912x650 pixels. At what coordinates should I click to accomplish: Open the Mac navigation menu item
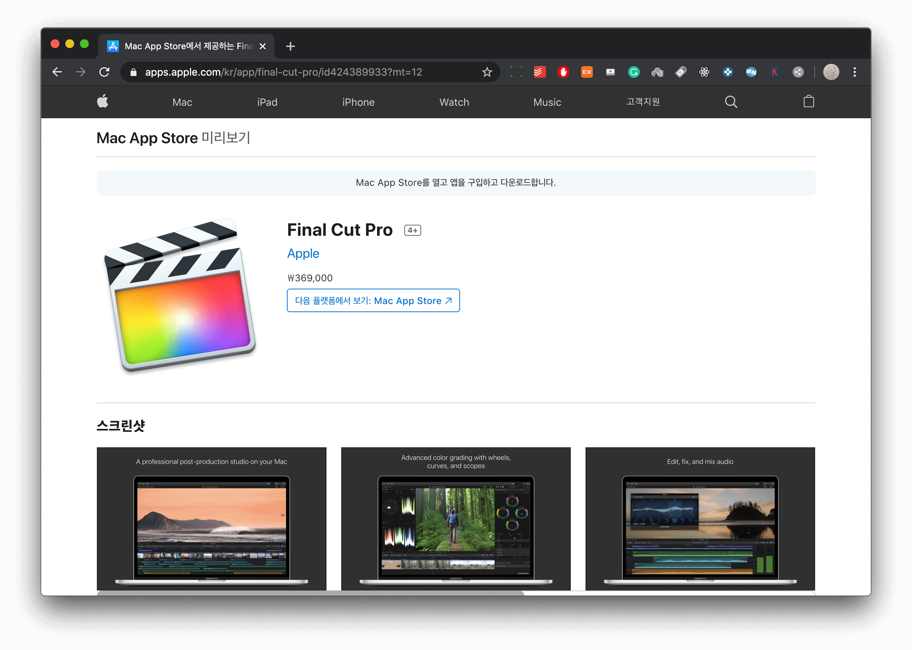(x=182, y=102)
